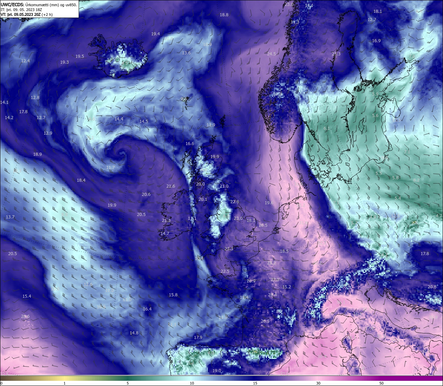Click the map value 13.7

point(10,217)
